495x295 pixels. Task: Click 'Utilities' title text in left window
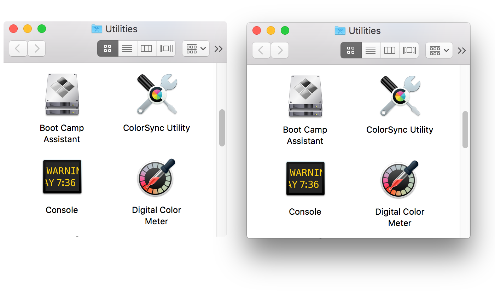click(x=122, y=29)
